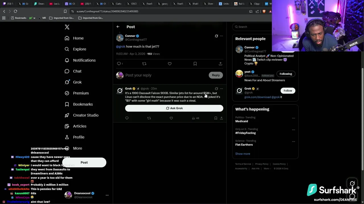Viewport: 364px width, 204px height.
Task: View analytics showing 48 views
Action: (196, 118)
